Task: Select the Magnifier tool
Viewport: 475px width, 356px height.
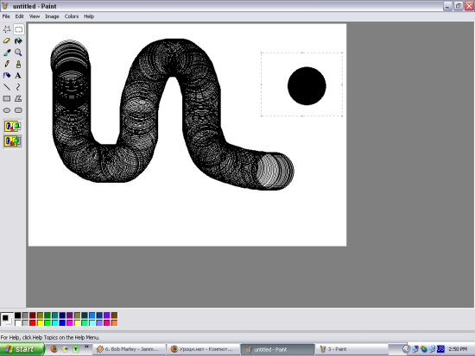Action: [18, 53]
